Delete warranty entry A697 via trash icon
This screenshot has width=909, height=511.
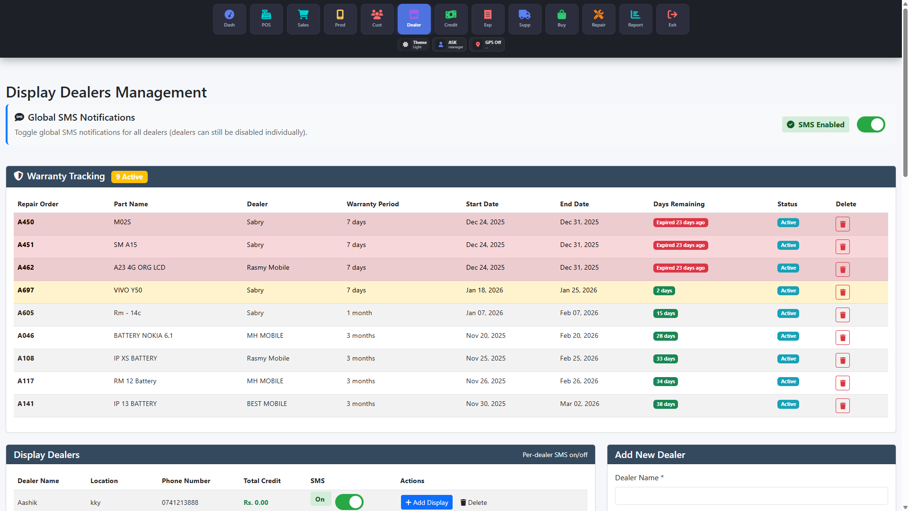[x=842, y=292]
